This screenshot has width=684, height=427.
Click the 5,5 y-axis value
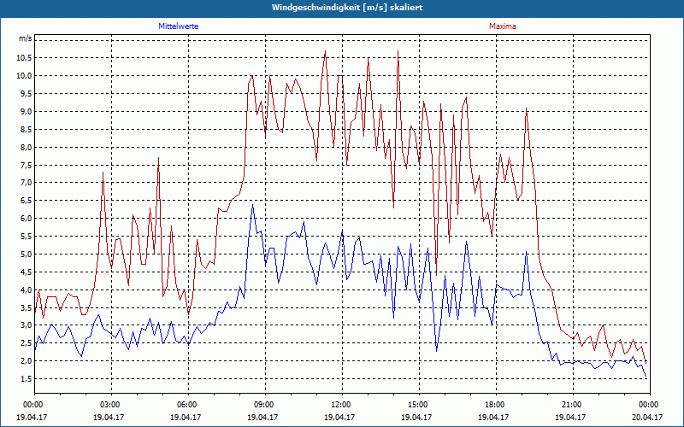[26, 237]
